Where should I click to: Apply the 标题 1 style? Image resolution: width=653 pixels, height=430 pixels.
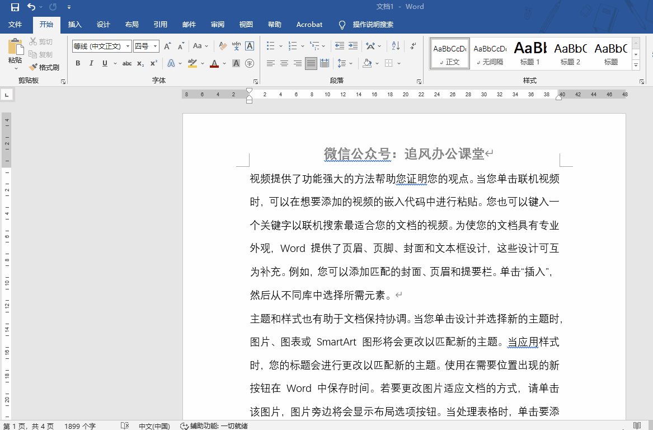pyautogui.click(x=530, y=53)
